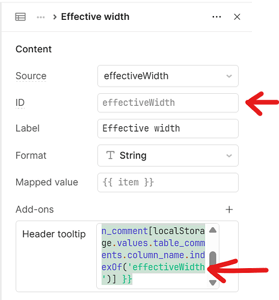The height and width of the screenshot is (300, 279).
Task: Focus the ID input field
Action: pyautogui.click(x=168, y=103)
